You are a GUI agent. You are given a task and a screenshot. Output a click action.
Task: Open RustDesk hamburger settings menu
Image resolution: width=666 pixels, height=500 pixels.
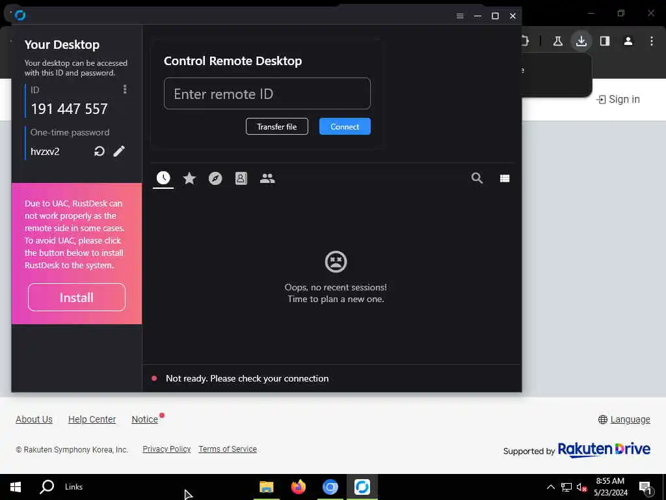460,16
